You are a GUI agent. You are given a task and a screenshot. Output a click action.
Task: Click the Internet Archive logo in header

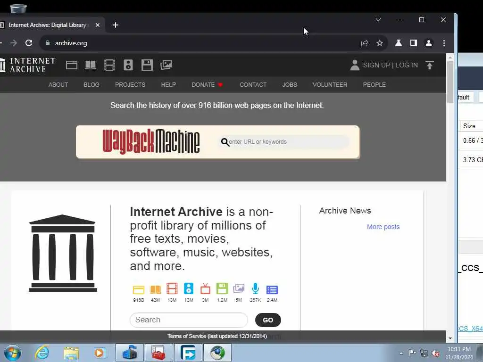coord(28,65)
